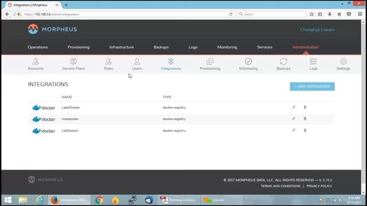Click the browser search field
Image resolution: width=367 pixels, height=206 pixels.
coord(271,14)
